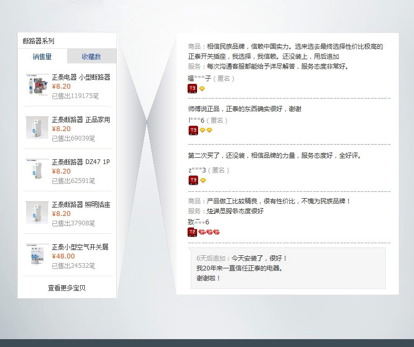Click the 已售出62591笔 sales count
Image resolution: width=414 pixels, height=347 pixels.
pyautogui.click(x=73, y=181)
